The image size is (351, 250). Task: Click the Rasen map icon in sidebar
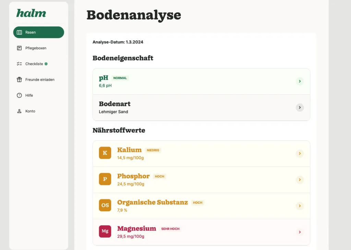pyautogui.click(x=20, y=32)
